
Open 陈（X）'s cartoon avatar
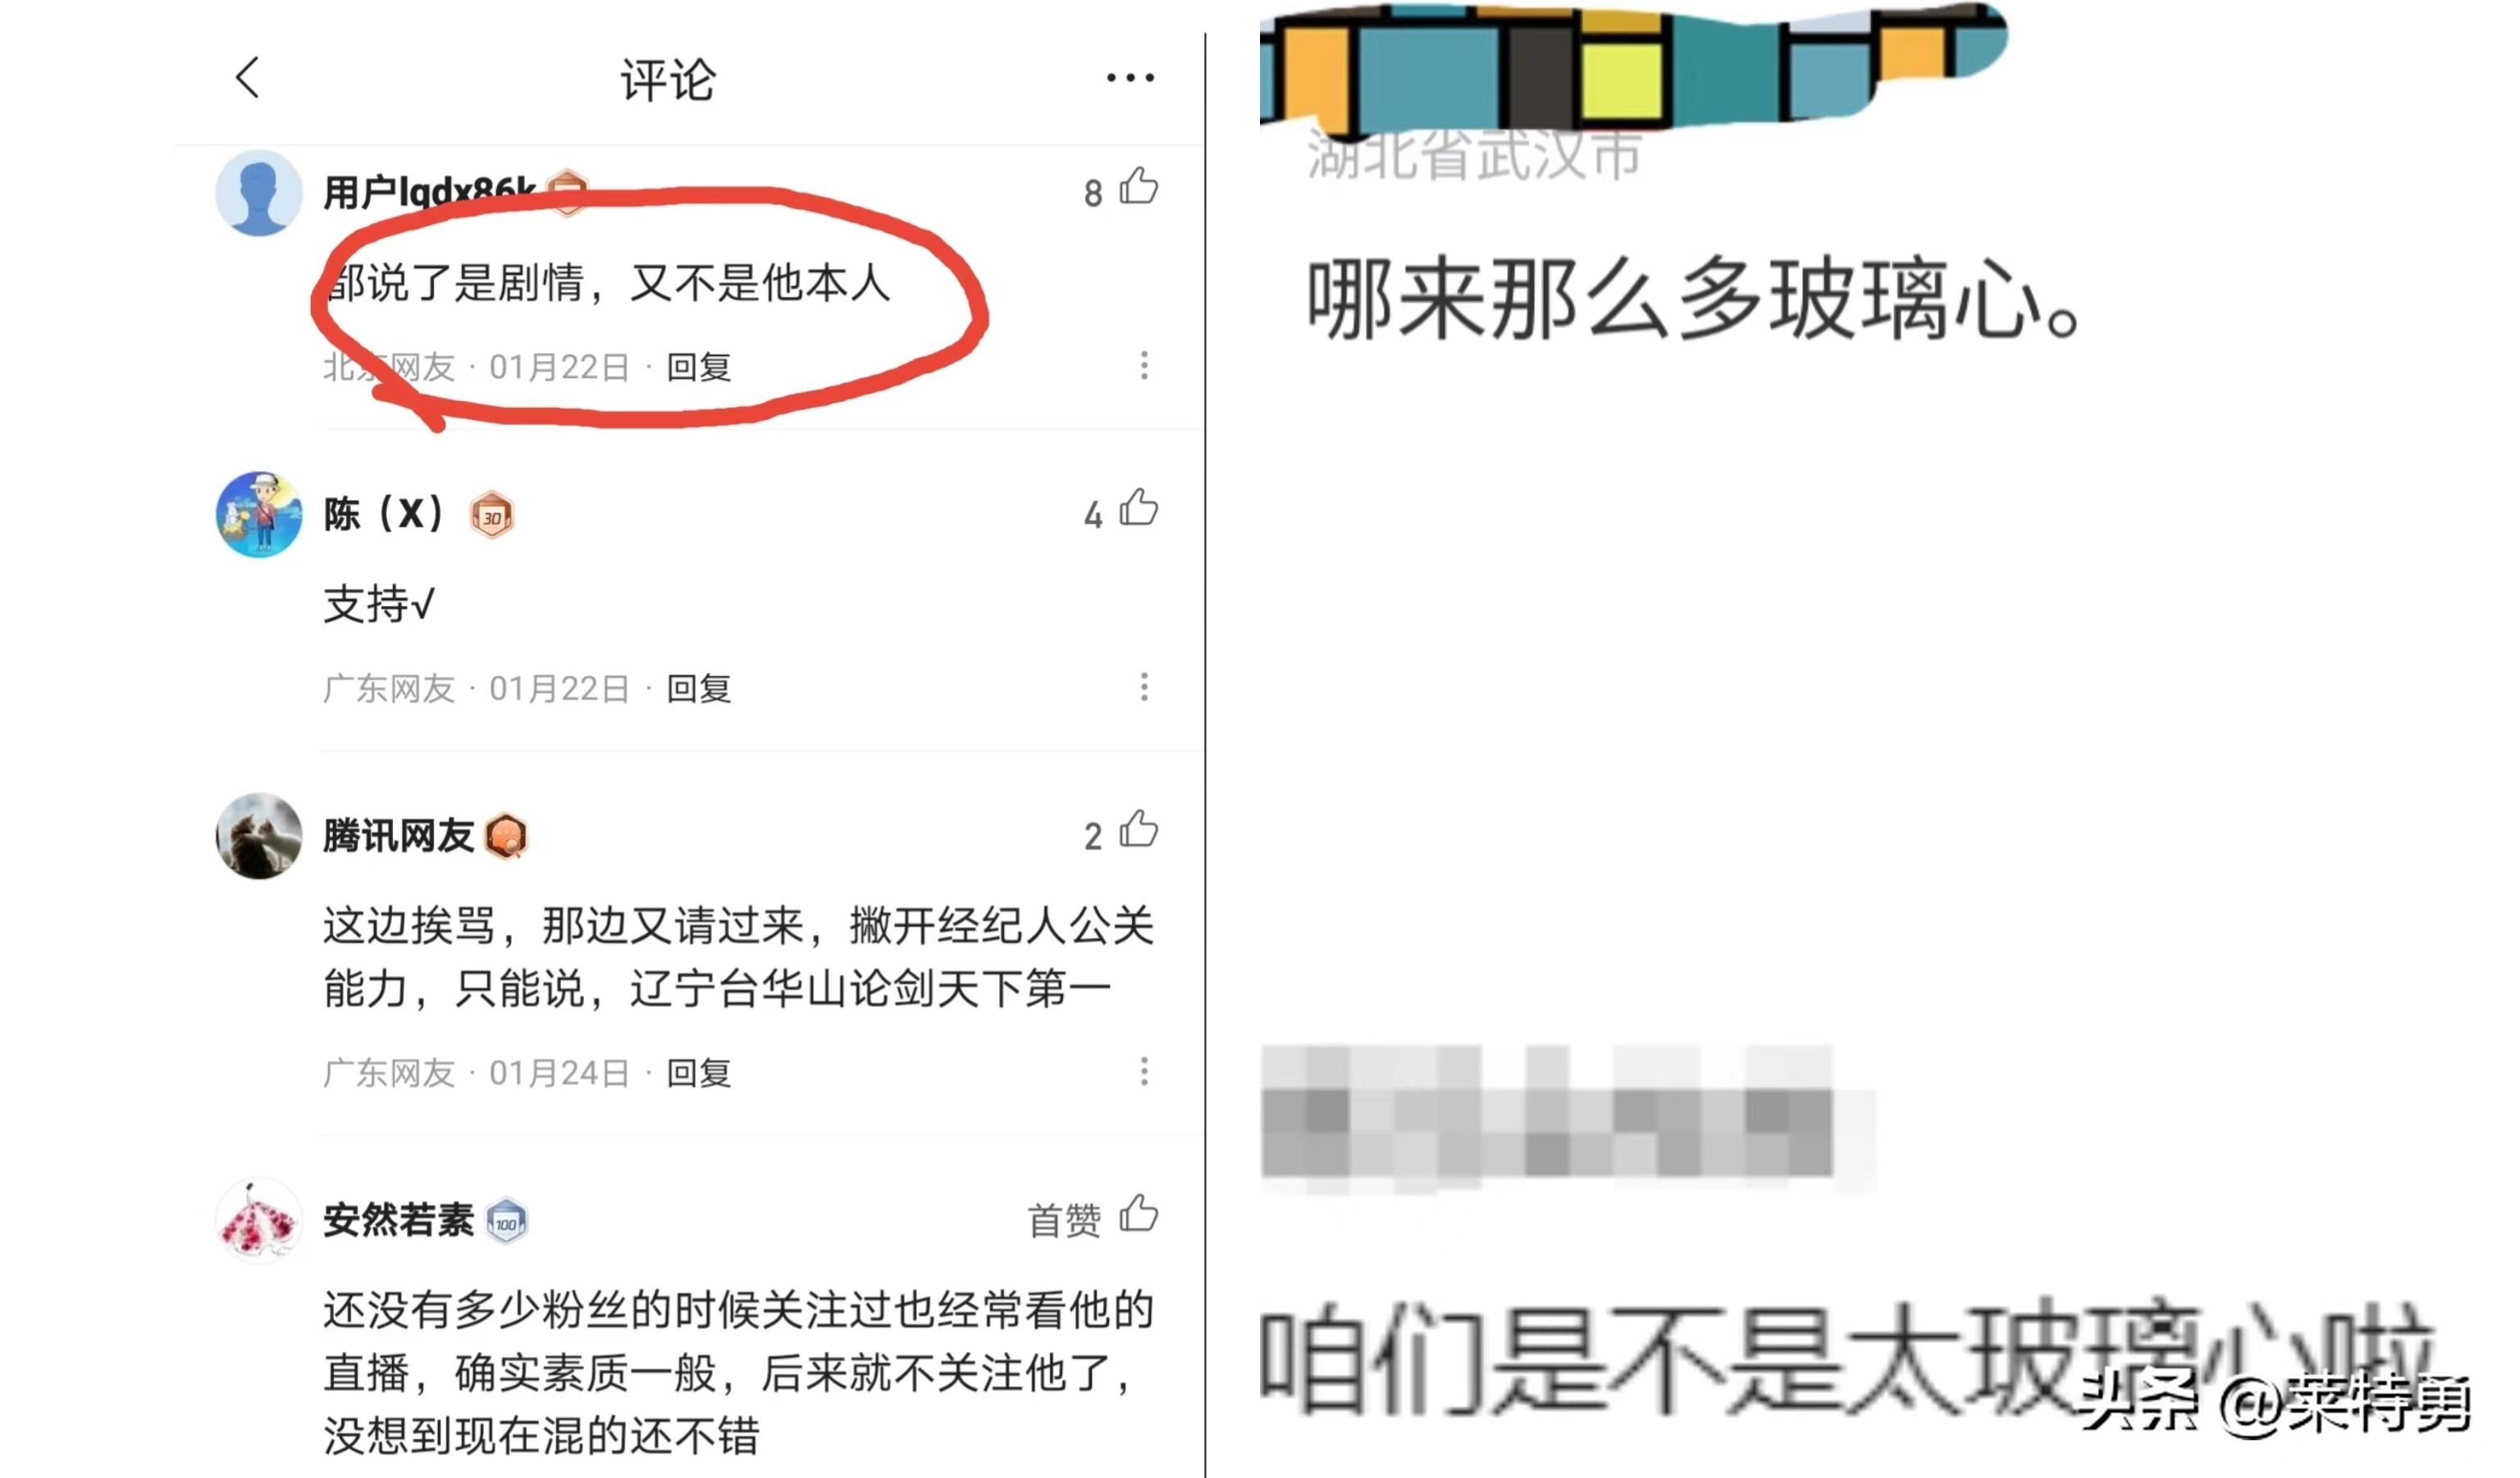tap(259, 514)
